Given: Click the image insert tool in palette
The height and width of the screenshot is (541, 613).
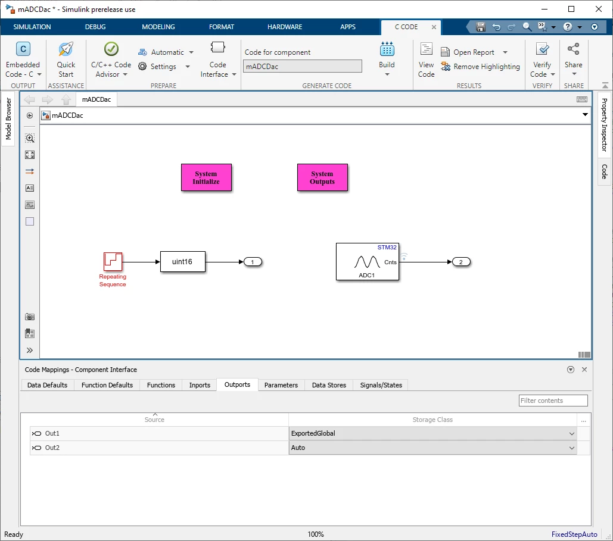Looking at the screenshot, I should pyautogui.click(x=30, y=205).
